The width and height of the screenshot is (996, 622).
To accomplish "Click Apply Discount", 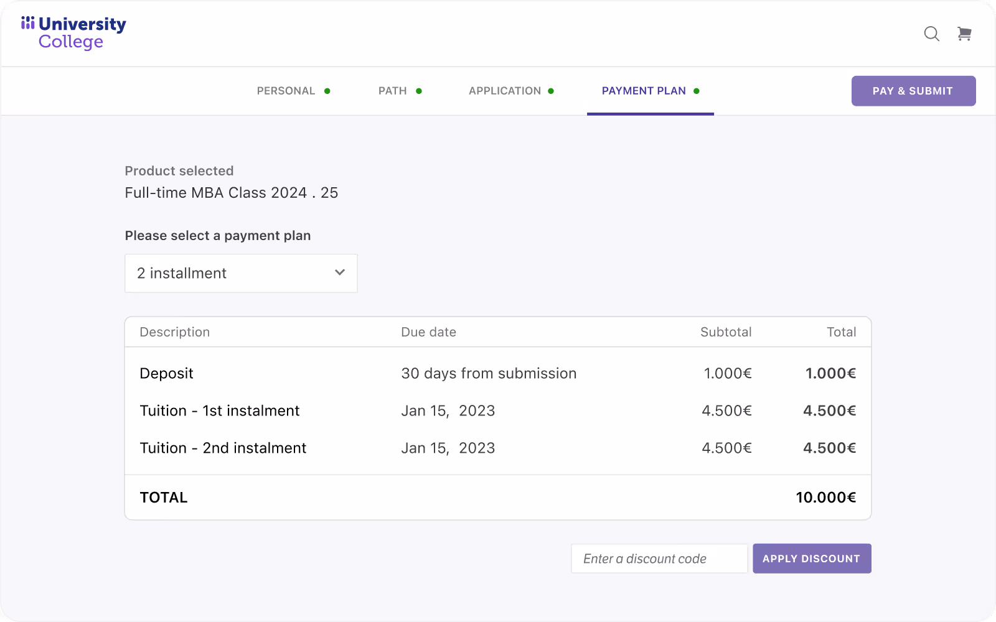I will click(812, 558).
